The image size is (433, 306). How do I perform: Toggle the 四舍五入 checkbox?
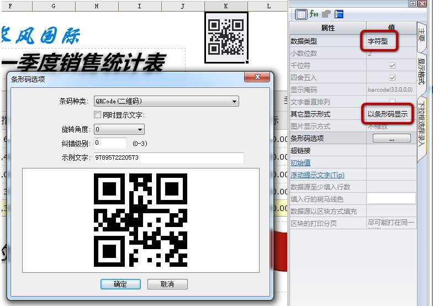(392, 77)
